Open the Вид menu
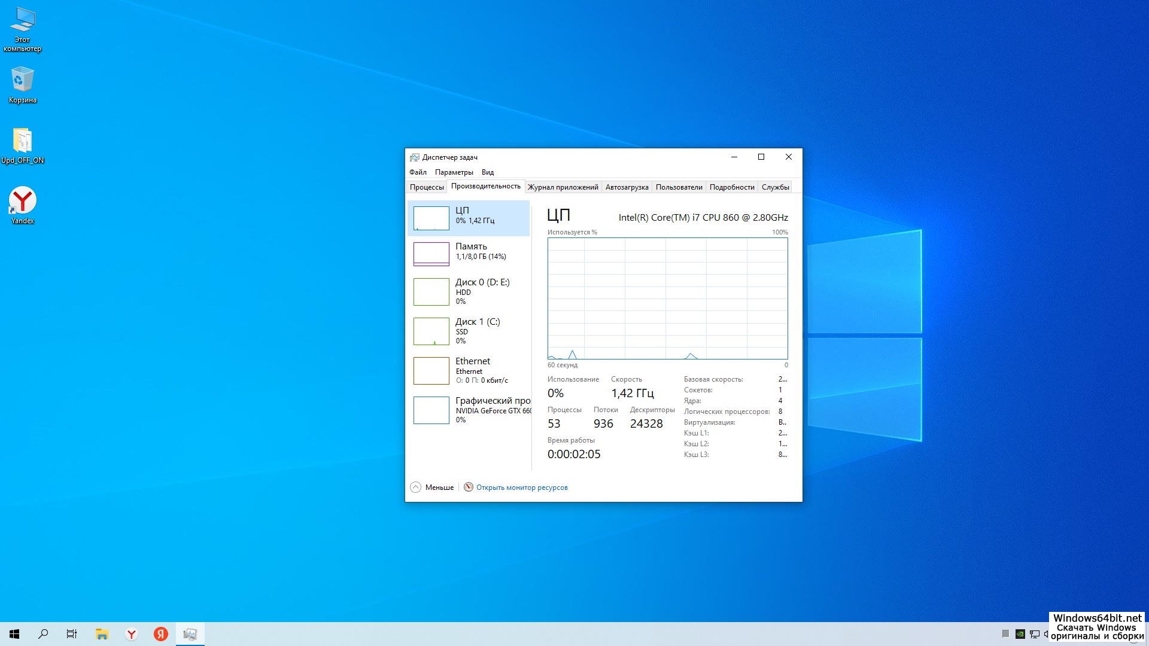 488,172
